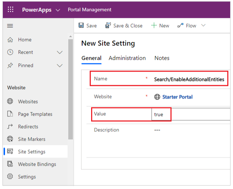
Task: Open Page Templates in sidebar
Action: click(x=35, y=114)
